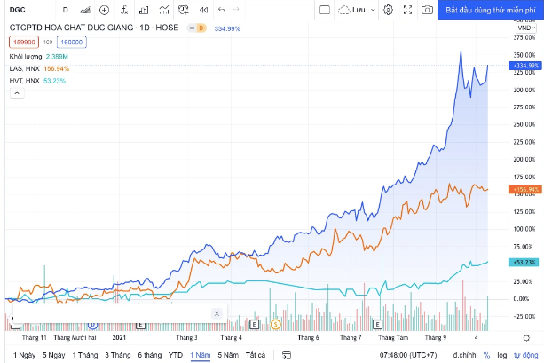Select the 6 tháng time range tab

click(x=149, y=354)
